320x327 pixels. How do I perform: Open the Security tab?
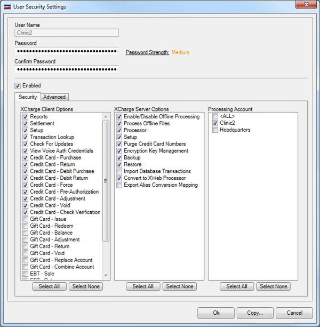pos(28,97)
